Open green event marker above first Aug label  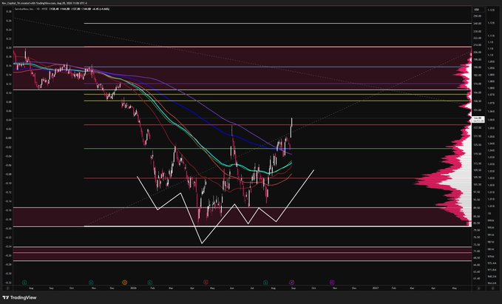[24, 283]
